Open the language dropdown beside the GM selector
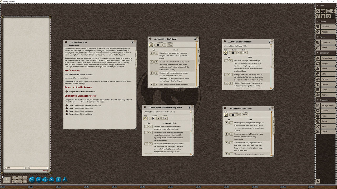The image size is (337, 189). [47, 168]
